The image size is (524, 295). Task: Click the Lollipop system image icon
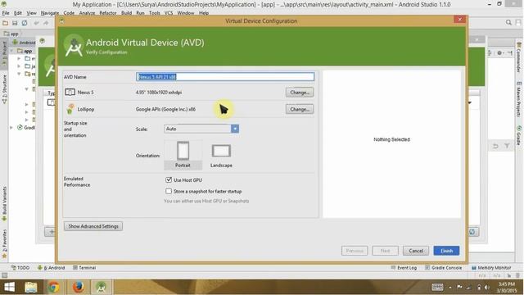tap(70, 109)
